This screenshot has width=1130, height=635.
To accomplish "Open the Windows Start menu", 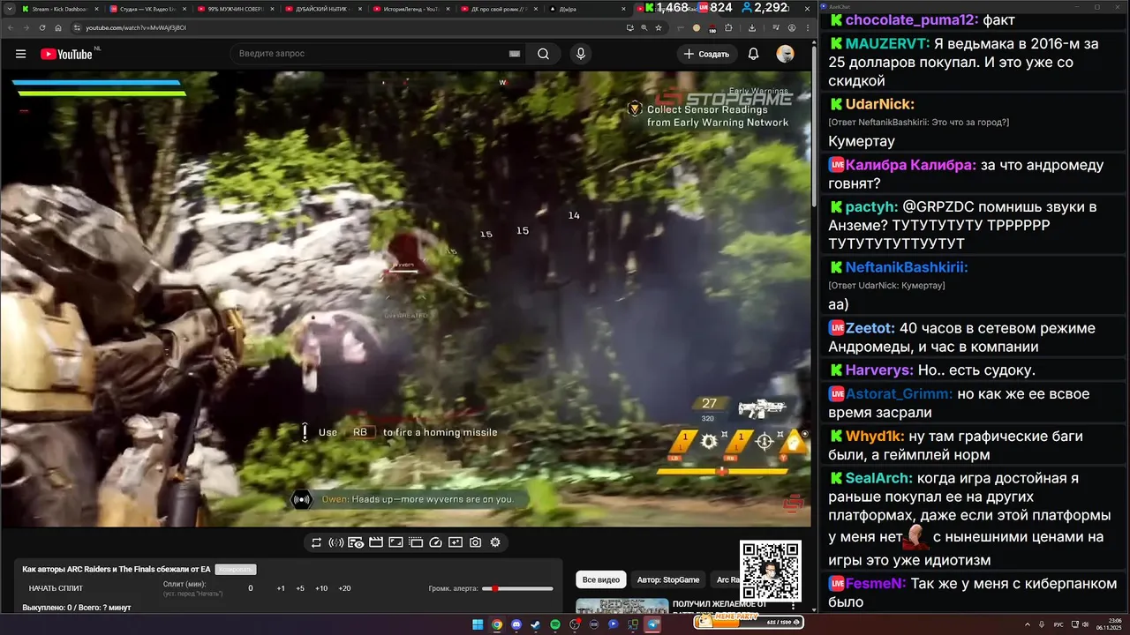I will pyautogui.click(x=478, y=624).
